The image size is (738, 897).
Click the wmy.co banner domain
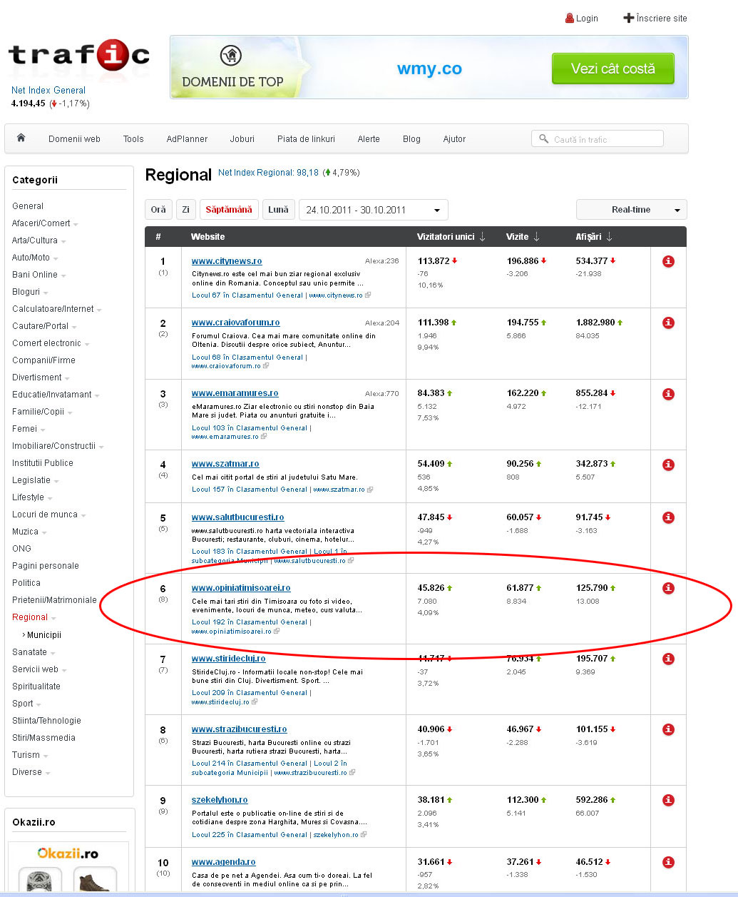(429, 69)
